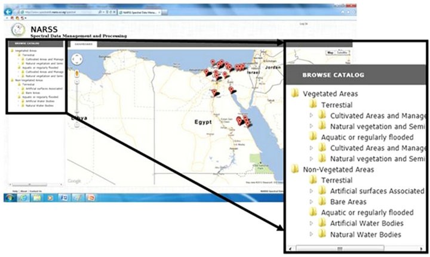
Task: Click the NARSS round logo
Action: pyautogui.click(x=18, y=30)
